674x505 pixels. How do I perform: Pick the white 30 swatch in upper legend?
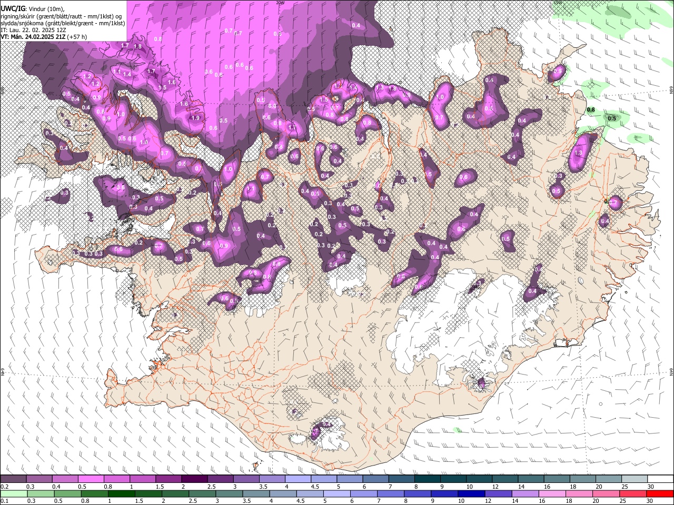tap(660, 479)
